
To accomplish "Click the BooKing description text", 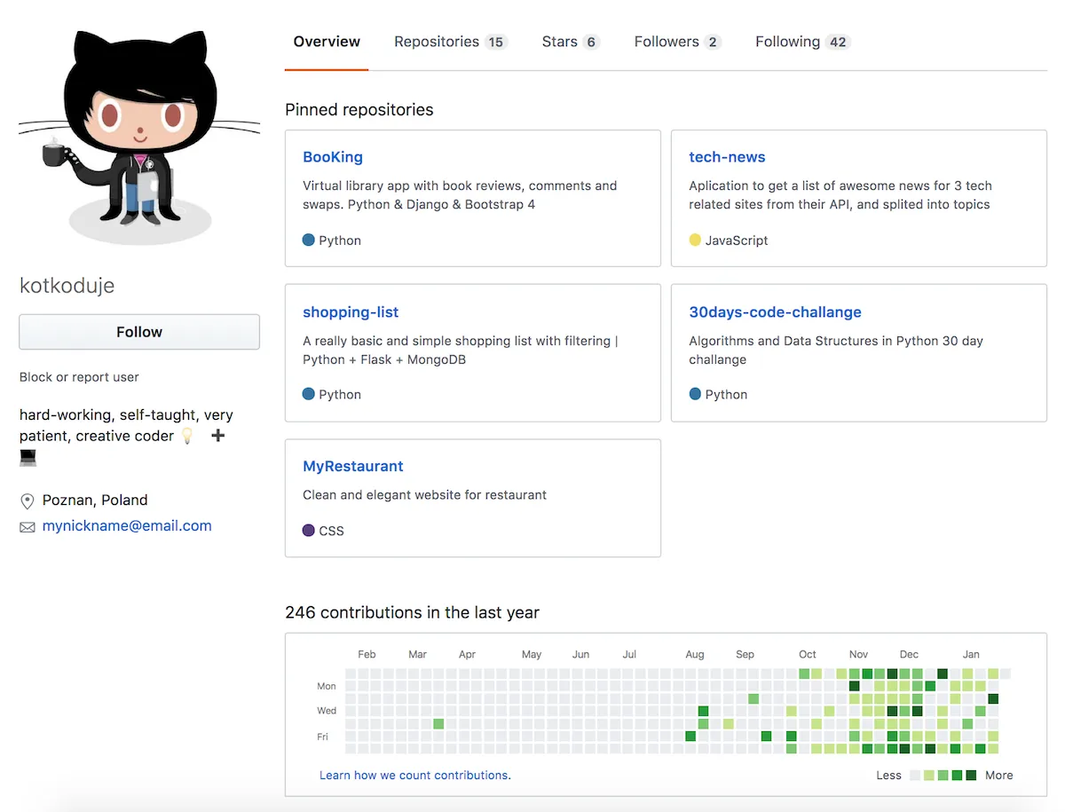I will 460,195.
